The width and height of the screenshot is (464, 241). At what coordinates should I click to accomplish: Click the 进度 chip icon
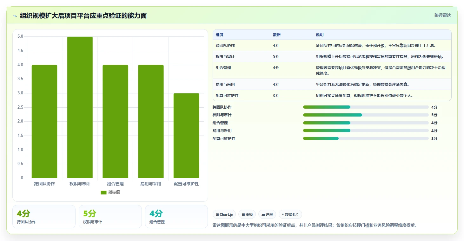[x=263, y=214]
